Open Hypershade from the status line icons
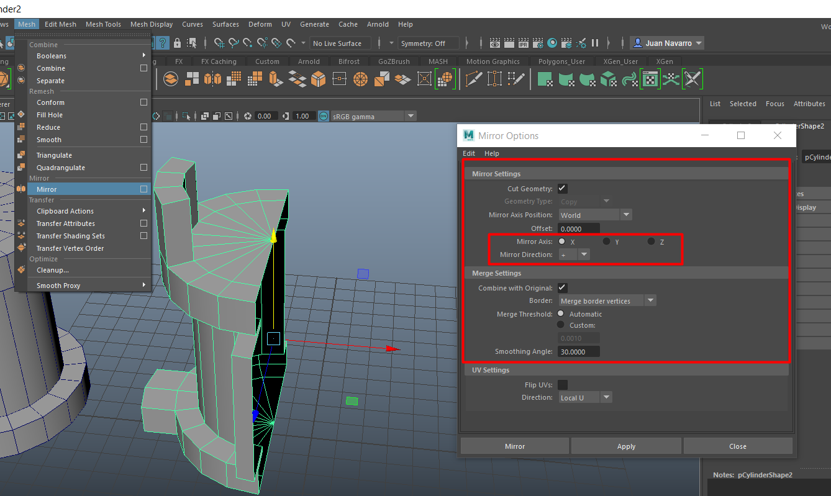The height and width of the screenshot is (496, 831). 553,43
